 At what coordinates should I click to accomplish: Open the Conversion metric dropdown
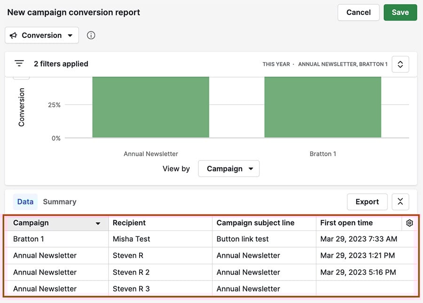pos(41,35)
